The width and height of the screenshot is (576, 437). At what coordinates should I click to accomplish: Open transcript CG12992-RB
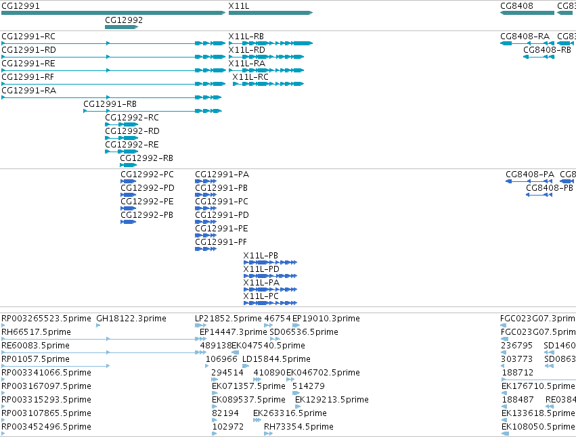(x=147, y=158)
